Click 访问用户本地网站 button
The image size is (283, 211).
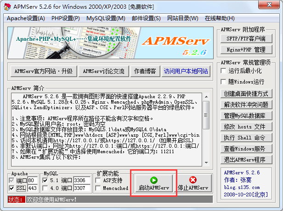point(186,71)
